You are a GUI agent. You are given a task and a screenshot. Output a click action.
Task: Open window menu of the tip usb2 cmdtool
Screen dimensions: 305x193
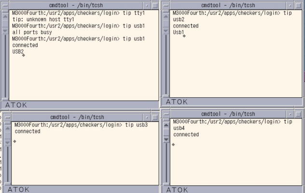click(166, 6)
